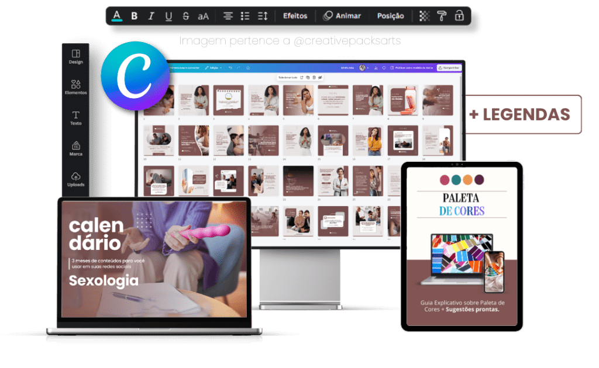Expand the Edição dropdown

[x=213, y=68]
